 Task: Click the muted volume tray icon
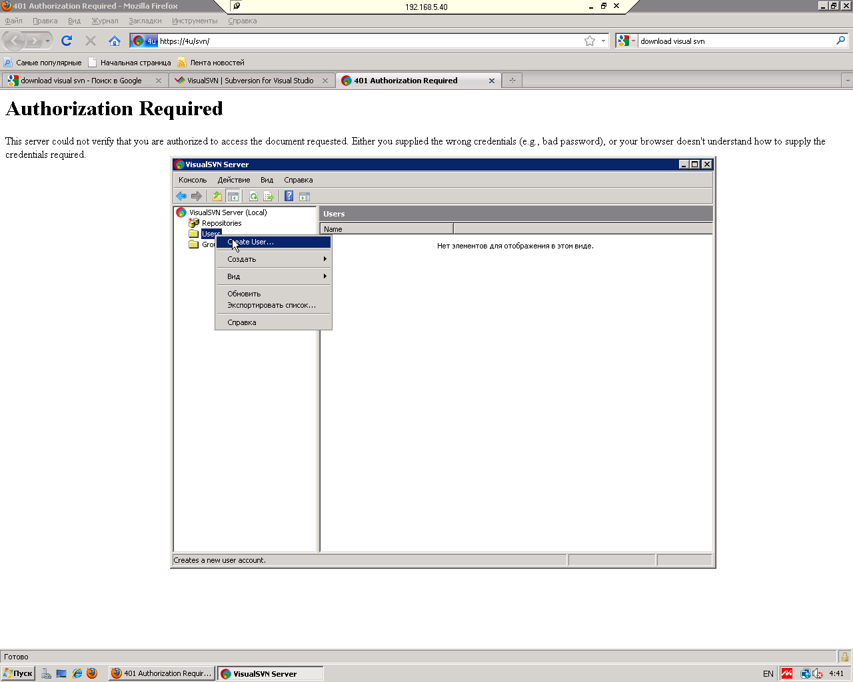click(817, 673)
